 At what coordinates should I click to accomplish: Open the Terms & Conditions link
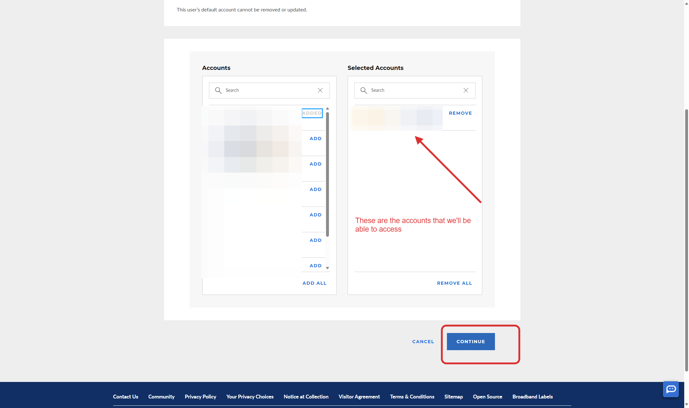[x=412, y=397]
